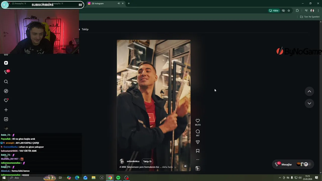Like the reel with the heart icon

pos(198,121)
